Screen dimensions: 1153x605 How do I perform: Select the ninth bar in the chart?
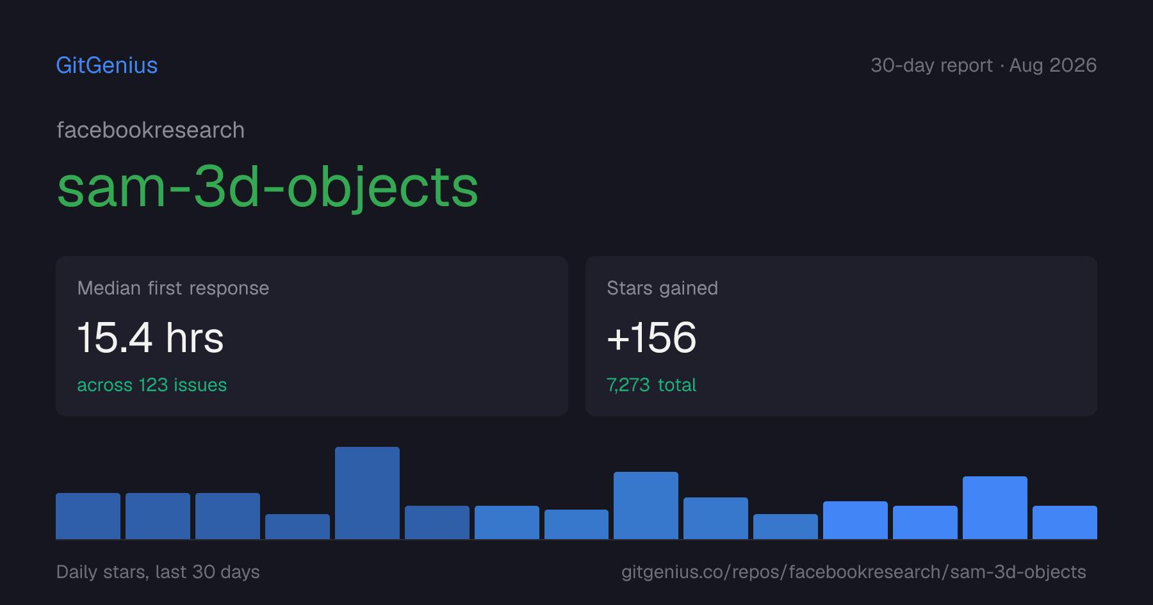(x=646, y=505)
